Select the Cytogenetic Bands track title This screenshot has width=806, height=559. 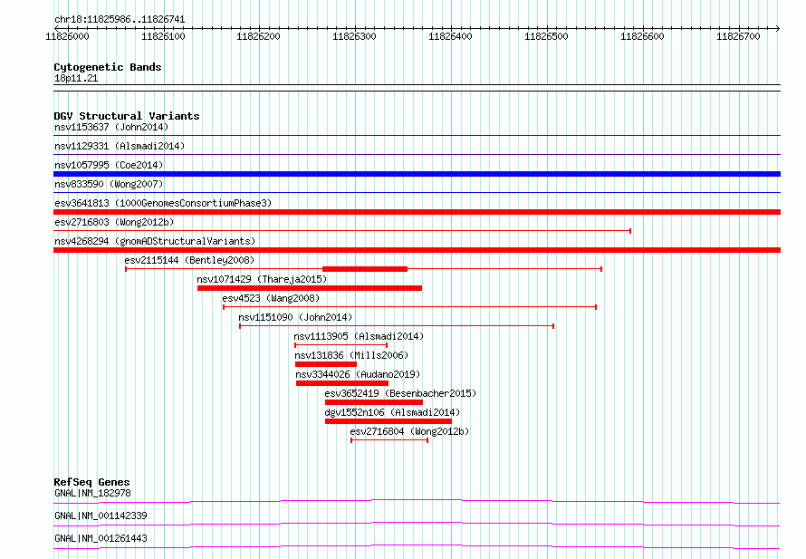[x=108, y=67]
